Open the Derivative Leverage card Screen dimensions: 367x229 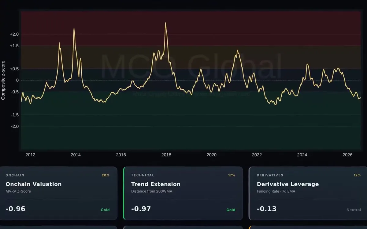pos(308,193)
